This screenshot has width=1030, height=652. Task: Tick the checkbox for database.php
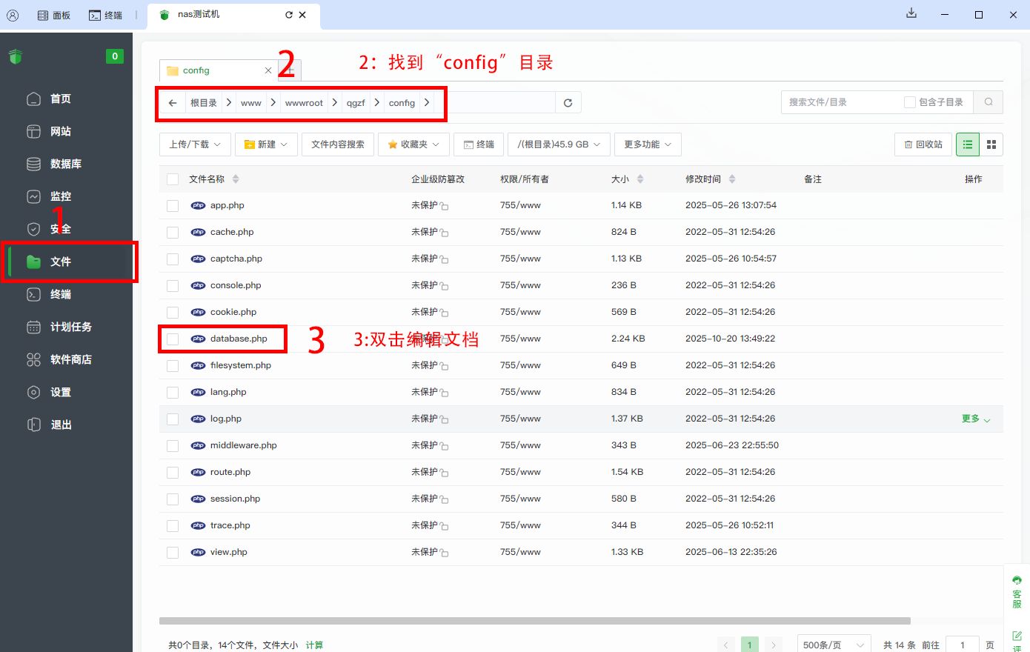(173, 339)
